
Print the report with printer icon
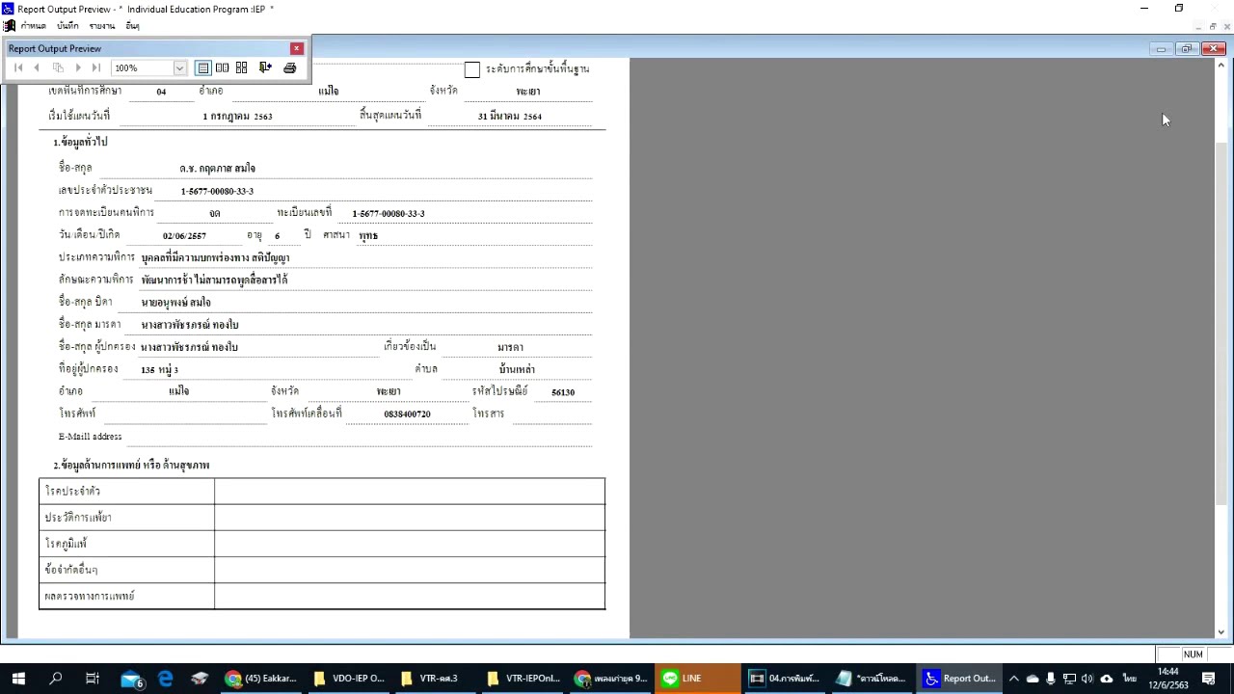coord(289,67)
